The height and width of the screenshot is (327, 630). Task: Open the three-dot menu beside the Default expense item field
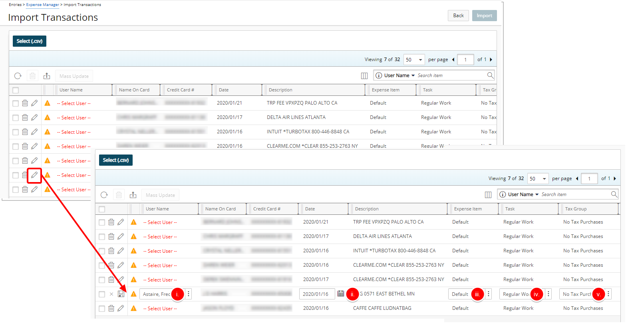pos(488,294)
